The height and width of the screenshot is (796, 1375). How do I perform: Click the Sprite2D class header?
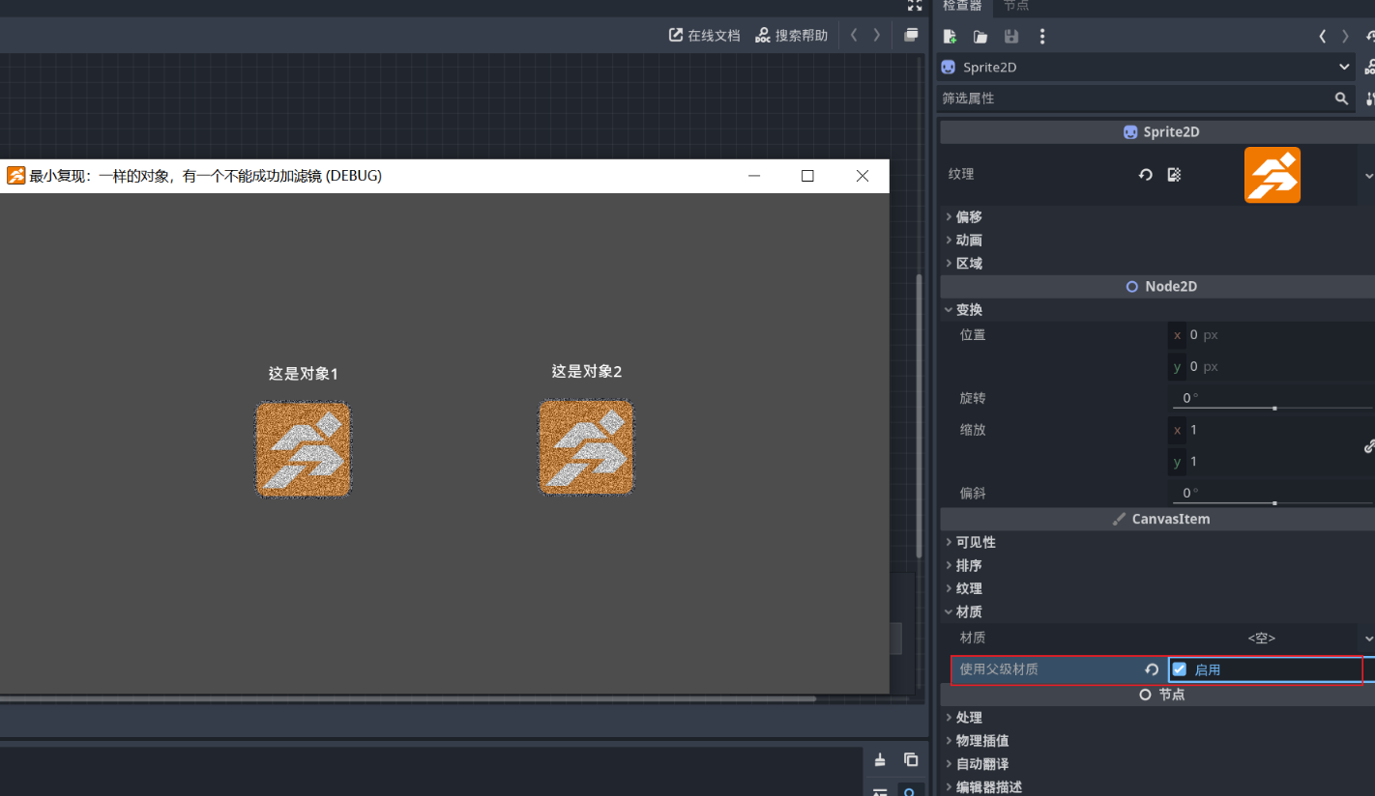coord(1157,132)
